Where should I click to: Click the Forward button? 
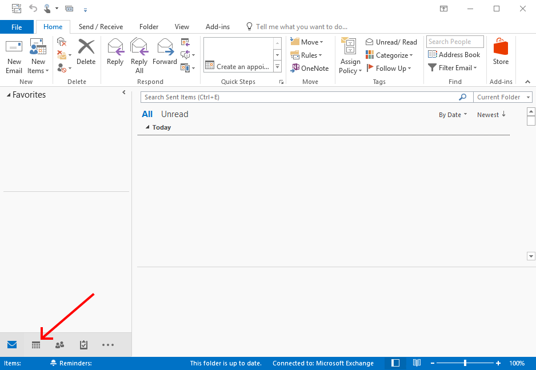(x=165, y=54)
